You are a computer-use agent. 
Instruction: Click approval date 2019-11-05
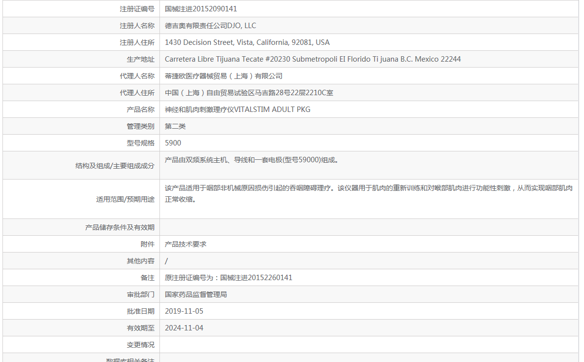184,311
